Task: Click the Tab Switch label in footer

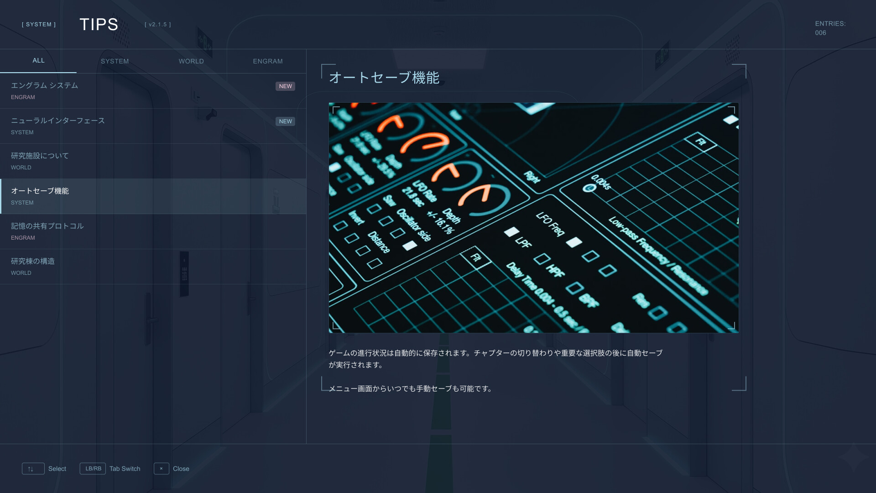Action: pos(125,469)
